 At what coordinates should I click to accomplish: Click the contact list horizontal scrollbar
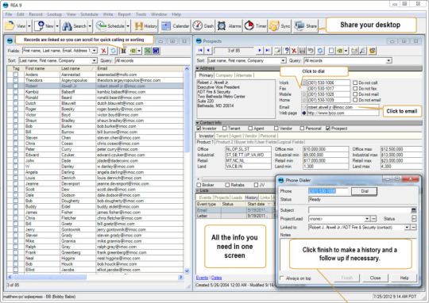coord(95,277)
